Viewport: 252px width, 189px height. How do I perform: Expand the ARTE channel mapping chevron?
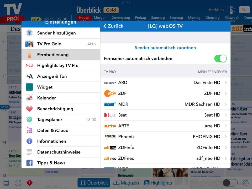click(x=226, y=126)
